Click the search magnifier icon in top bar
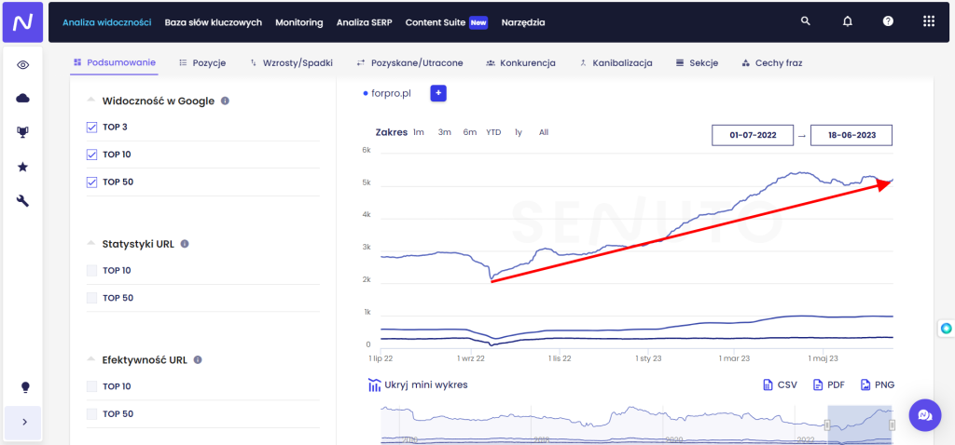This screenshot has height=445, width=955. (806, 21)
